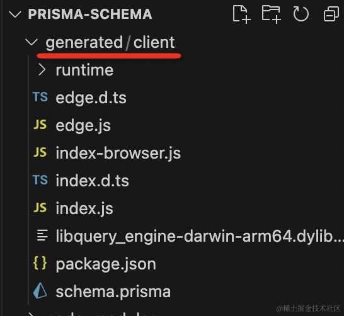Collapse the PRISMA-SCHEMA section chevron
This screenshot has height=316, width=344.
pos(15,14)
